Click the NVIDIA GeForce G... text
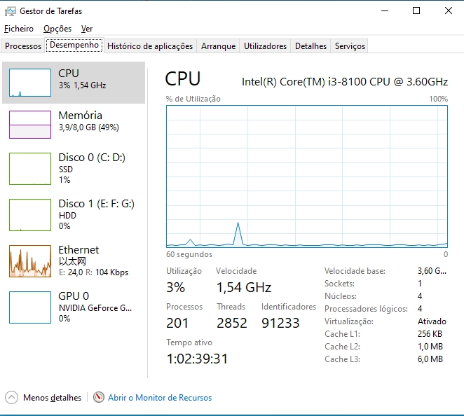Screen dimensions: 464x416 click(95, 308)
